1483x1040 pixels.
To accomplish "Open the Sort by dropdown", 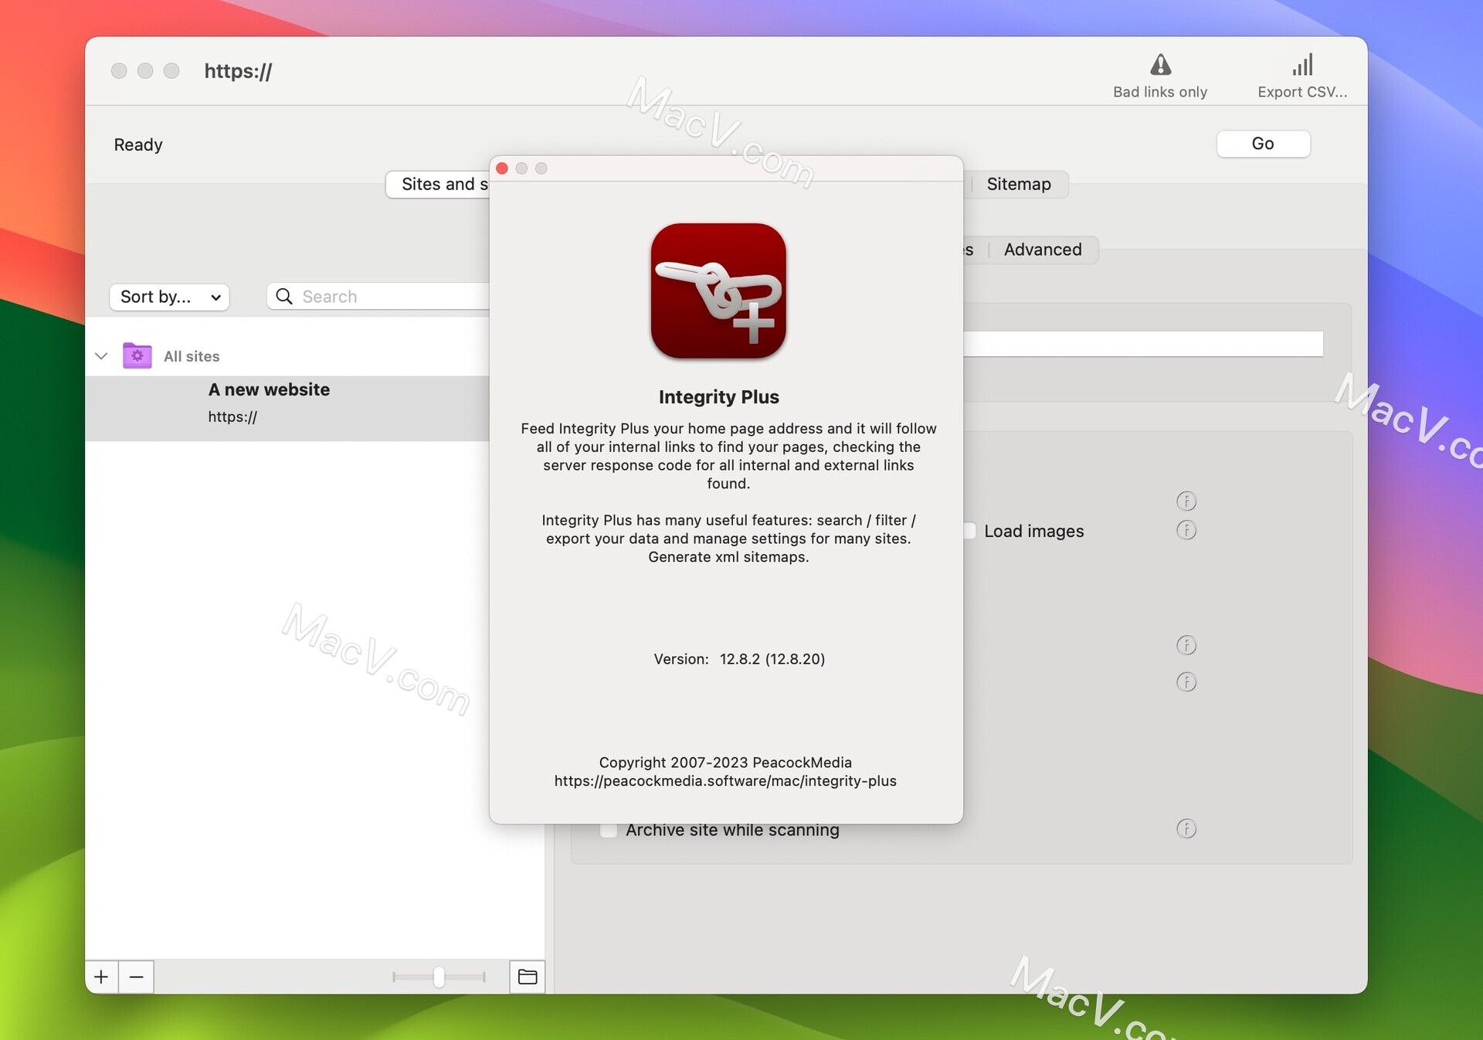I will (x=170, y=297).
